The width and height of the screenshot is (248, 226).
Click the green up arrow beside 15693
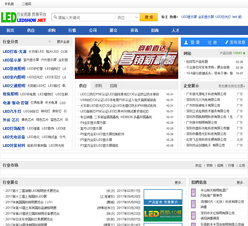(x=244, y=53)
